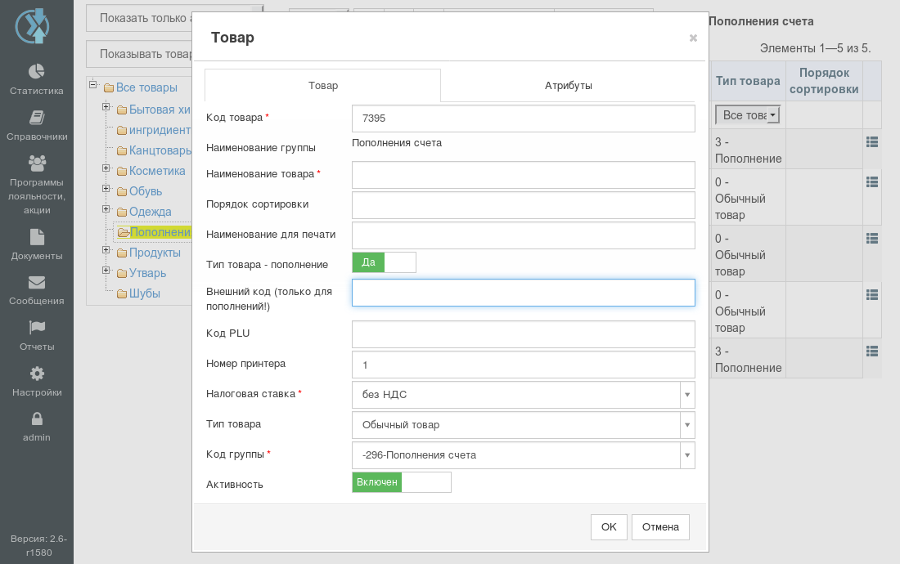The height and width of the screenshot is (564, 900).
Task: Sort by the Тип товара column header
Action: click(x=747, y=82)
